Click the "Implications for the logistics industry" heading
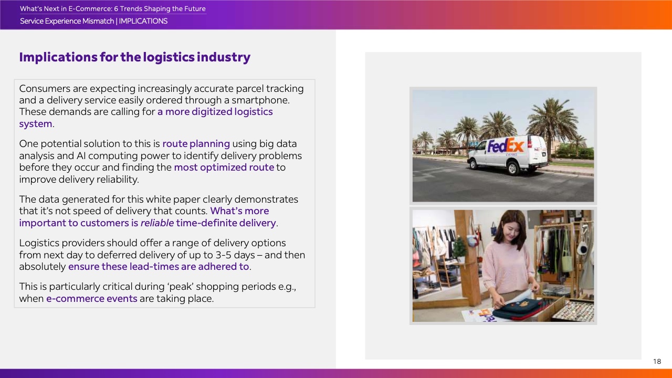The image size is (672, 378). click(134, 57)
